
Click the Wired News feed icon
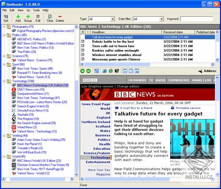14,127
